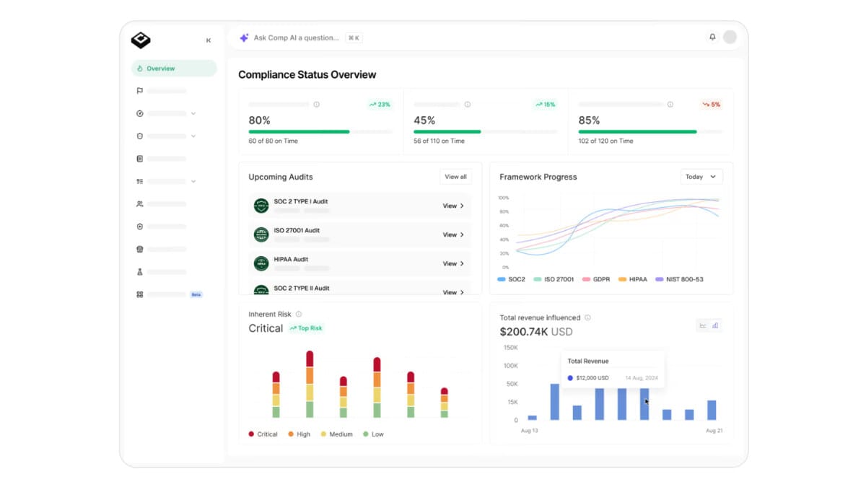Viewport: 866px width, 487px height.
Task: Toggle the Critical risk legend entry
Action: [263, 434]
